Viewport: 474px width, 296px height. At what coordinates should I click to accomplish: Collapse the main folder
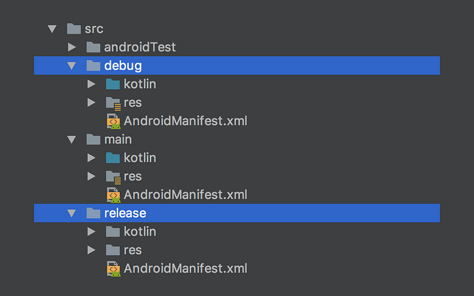click(x=72, y=139)
